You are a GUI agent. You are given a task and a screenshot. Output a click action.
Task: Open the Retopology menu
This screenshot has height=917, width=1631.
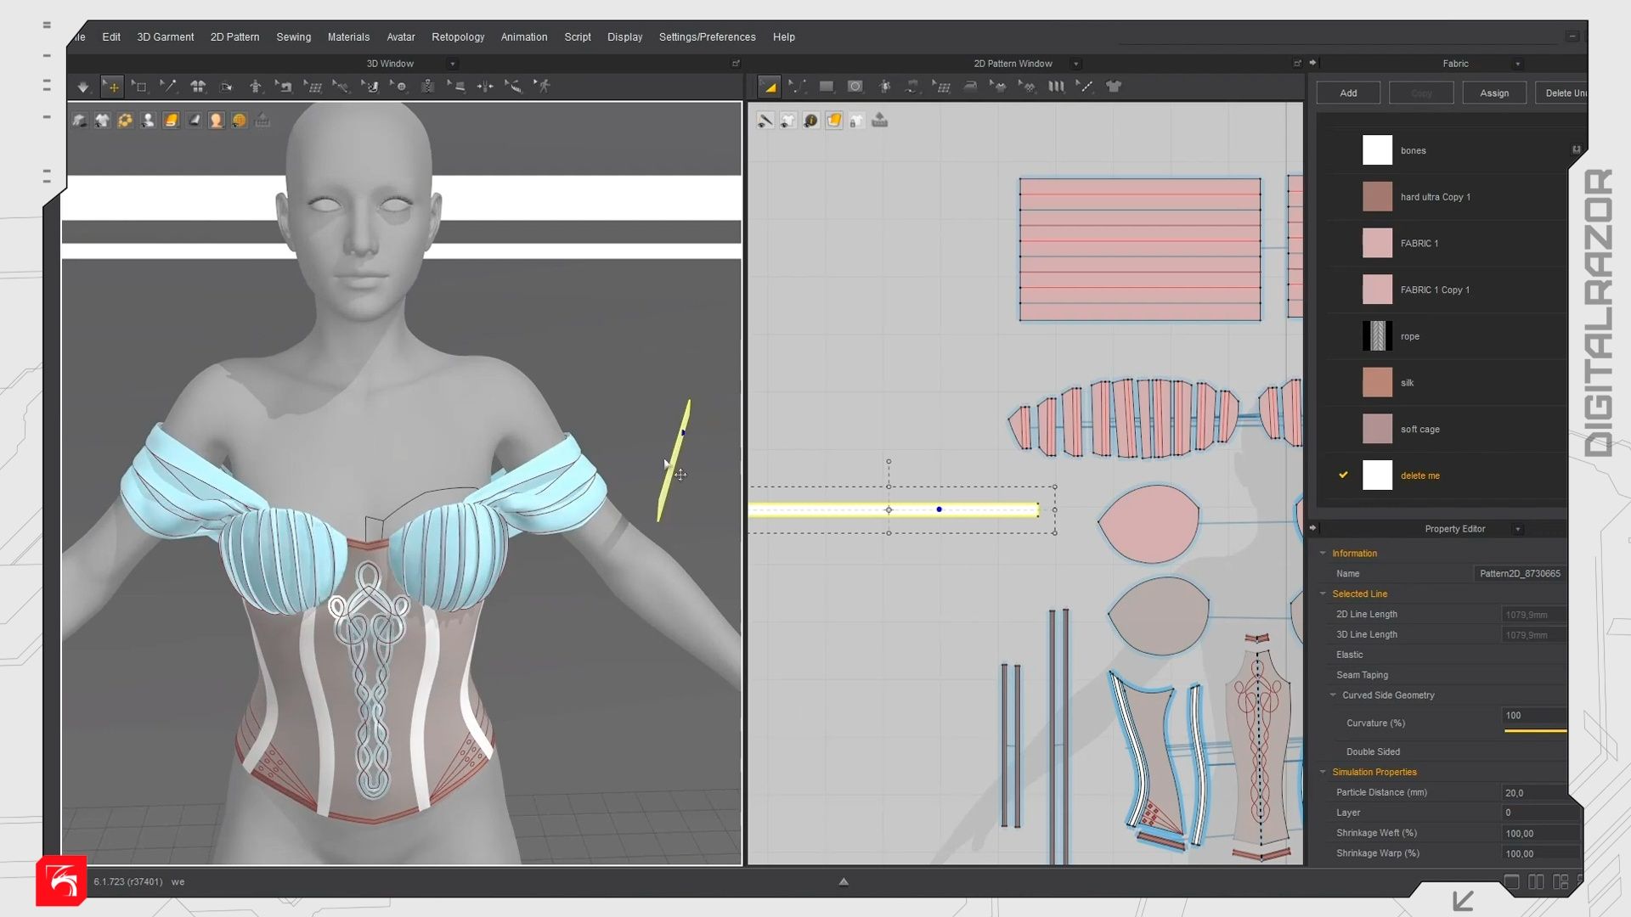coord(457,37)
